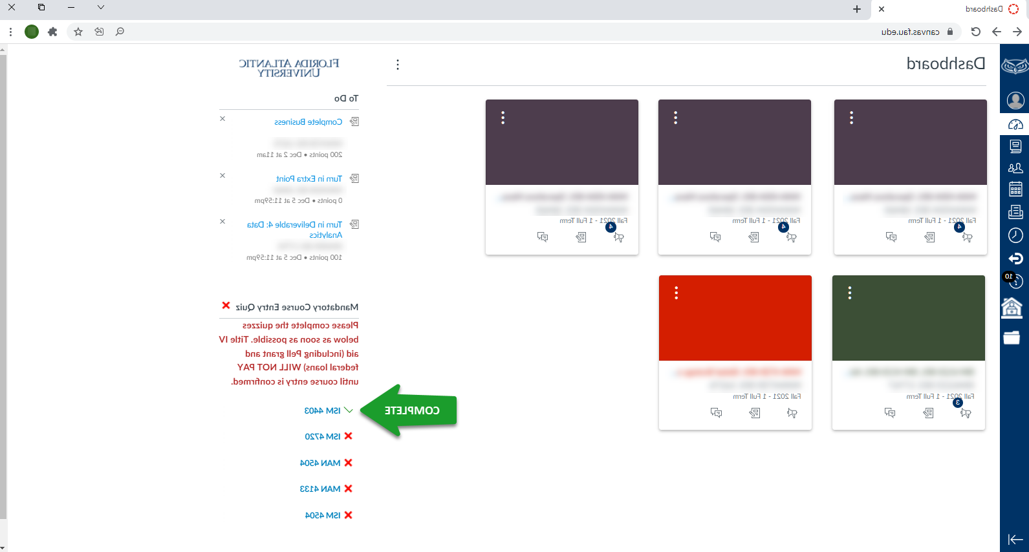Open the ISM 4720 quiz link
Image resolution: width=1029 pixels, height=552 pixels.
pyautogui.click(x=322, y=437)
